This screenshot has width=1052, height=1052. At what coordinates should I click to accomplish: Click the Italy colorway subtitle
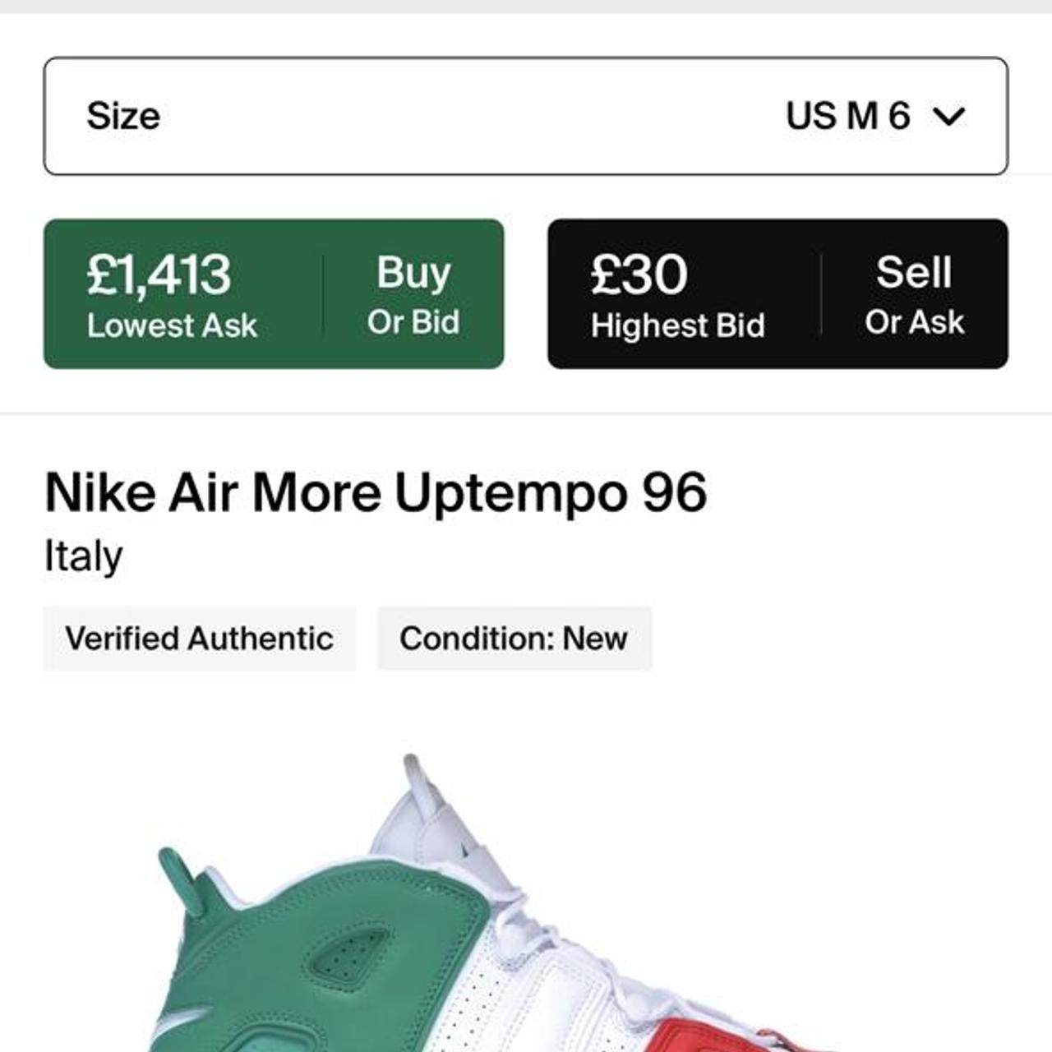point(83,556)
